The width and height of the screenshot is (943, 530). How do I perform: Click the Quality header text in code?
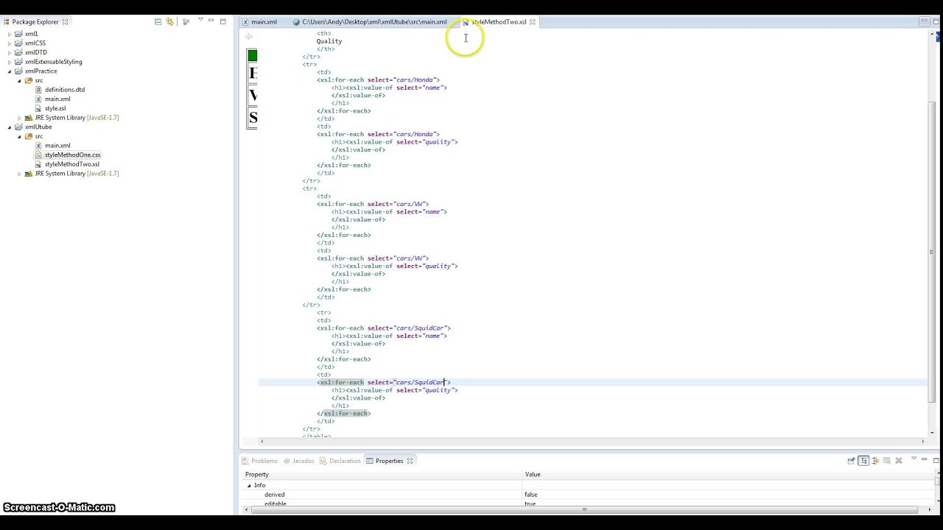(329, 41)
